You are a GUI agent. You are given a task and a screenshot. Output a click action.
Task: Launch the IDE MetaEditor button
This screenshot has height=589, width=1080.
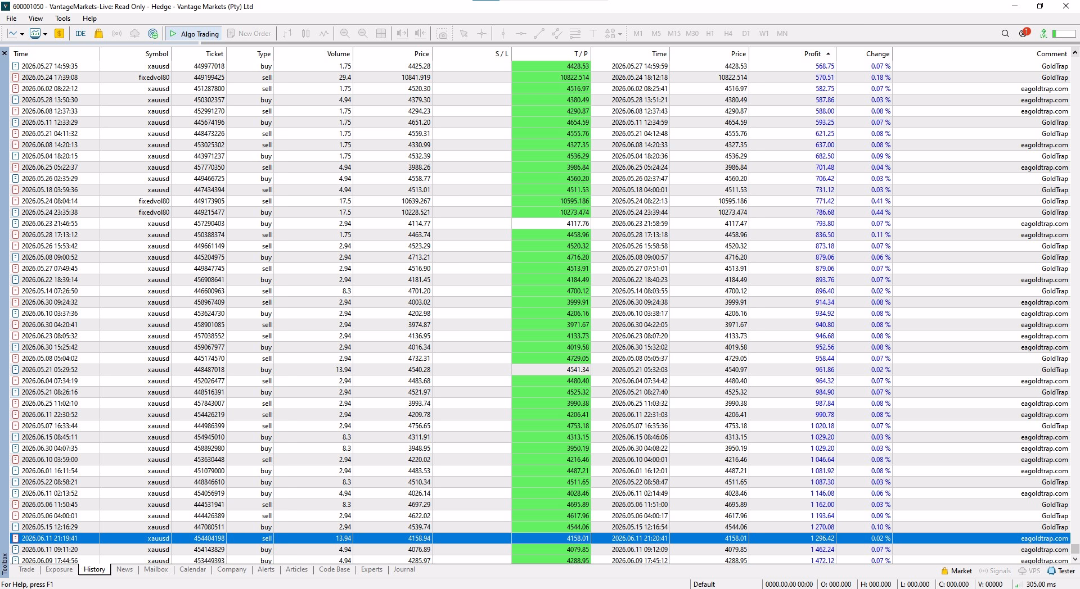(80, 34)
